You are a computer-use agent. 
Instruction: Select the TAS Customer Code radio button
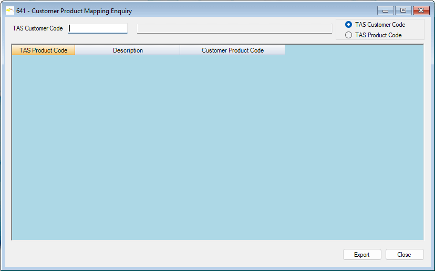pos(349,25)
